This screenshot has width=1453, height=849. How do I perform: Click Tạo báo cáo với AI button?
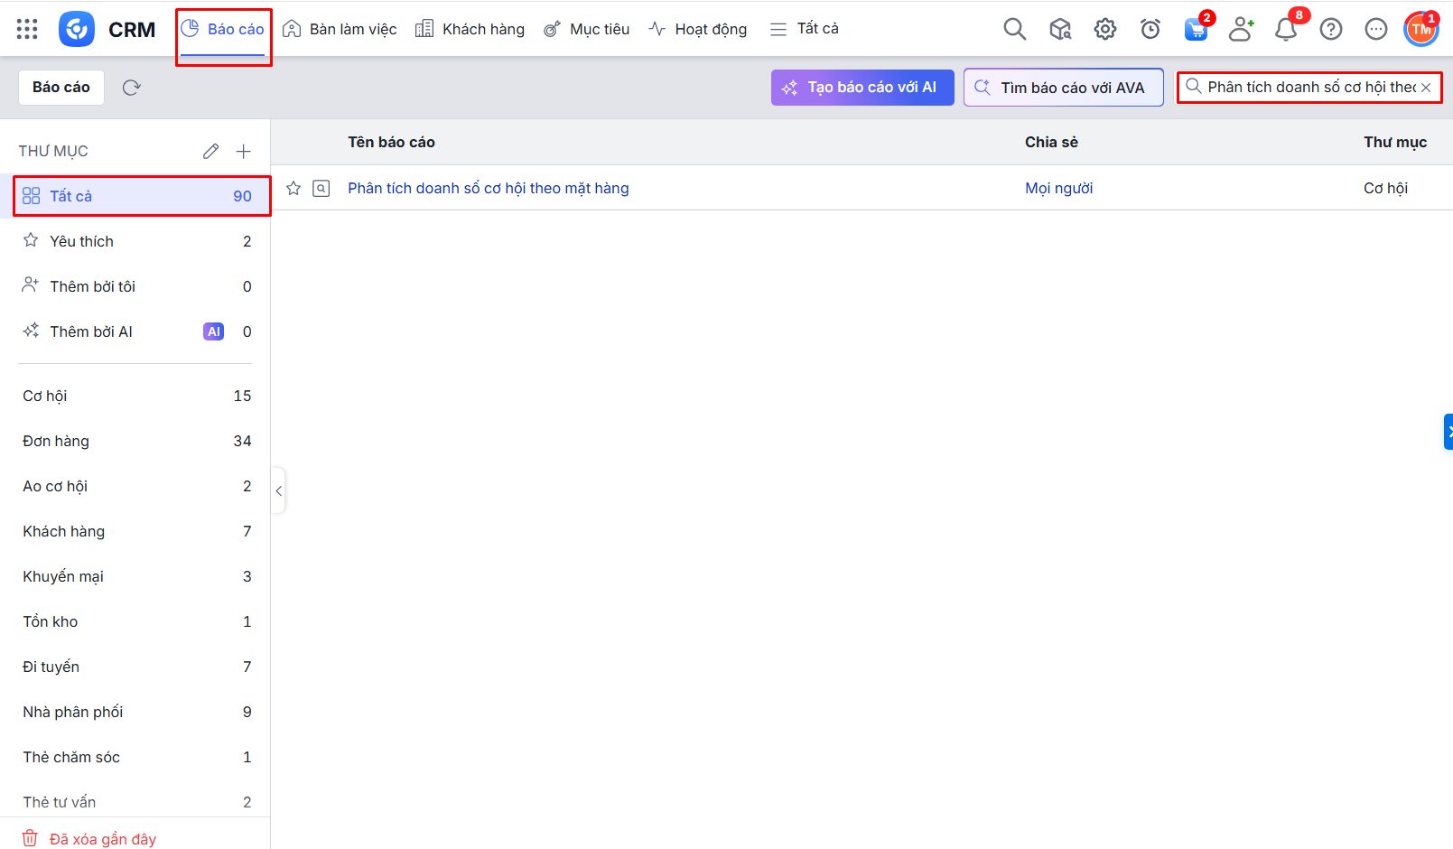(x=862, y=88)
